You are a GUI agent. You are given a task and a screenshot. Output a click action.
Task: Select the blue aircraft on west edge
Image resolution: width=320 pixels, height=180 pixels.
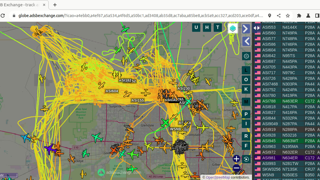25,137
